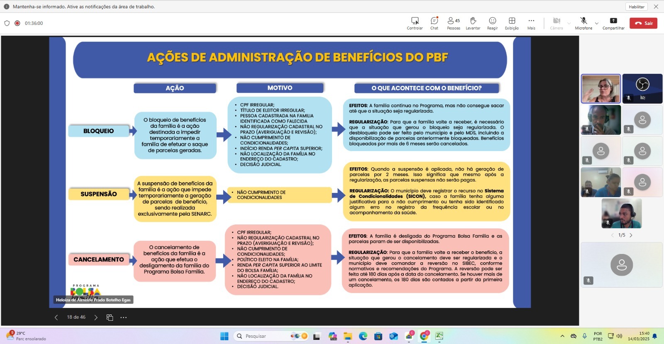Open slide more options ellipsis
Image resolution: width=664 pixels, height=344 pixels.
(x=123, y=317)
